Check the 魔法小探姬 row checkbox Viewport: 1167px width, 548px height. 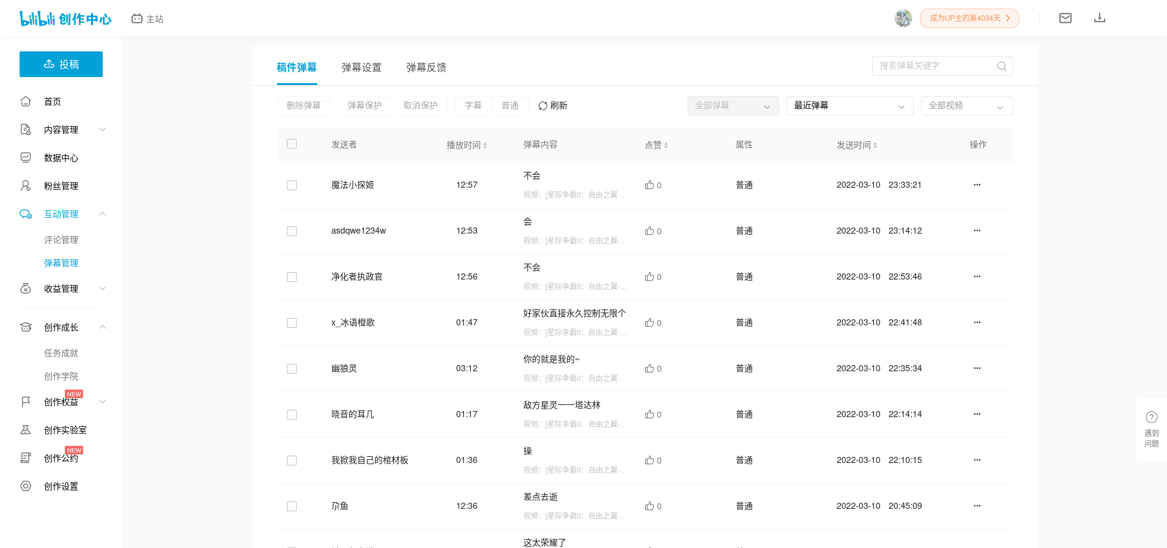tap(292, 185)
